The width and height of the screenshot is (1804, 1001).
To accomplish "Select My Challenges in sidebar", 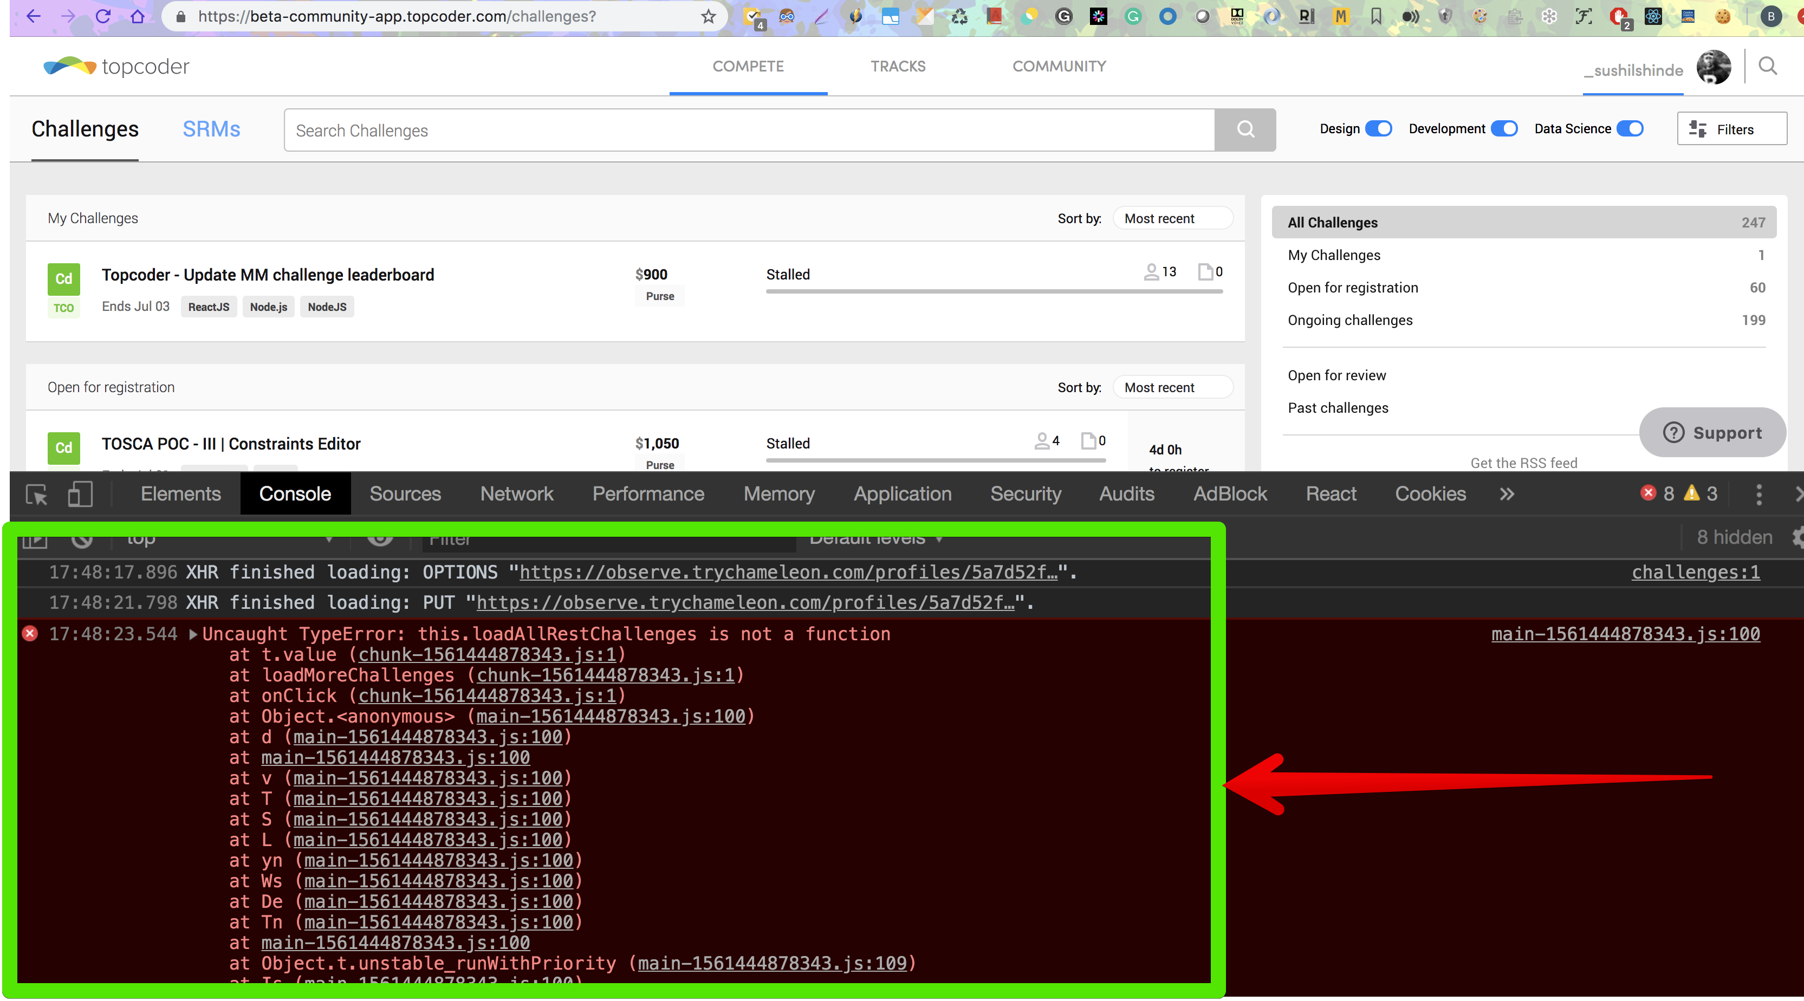I will click(x=1524, y=255).
